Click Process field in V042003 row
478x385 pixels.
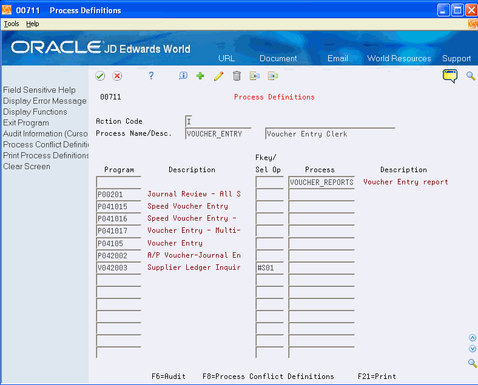(321, 268)
